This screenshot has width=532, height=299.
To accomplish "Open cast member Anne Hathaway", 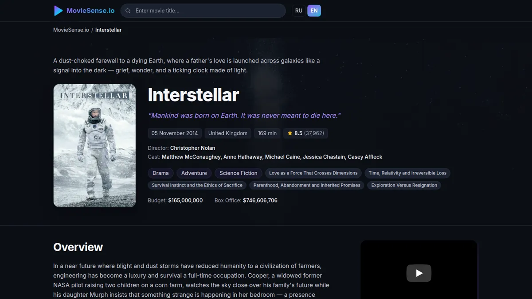I will pos(243,157).
